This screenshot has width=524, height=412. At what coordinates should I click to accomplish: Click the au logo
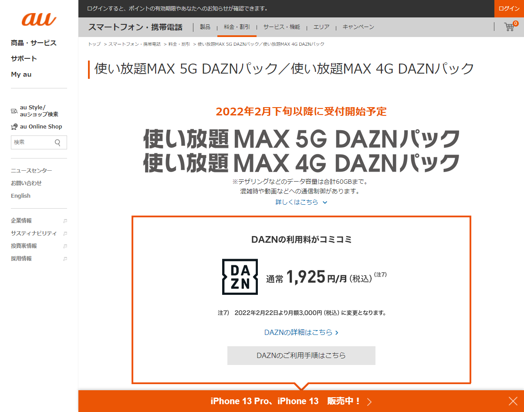point(39,19)
